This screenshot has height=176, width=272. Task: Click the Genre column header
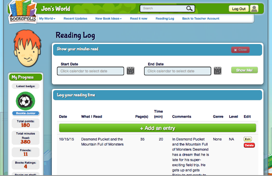click(x=218, y=117)
